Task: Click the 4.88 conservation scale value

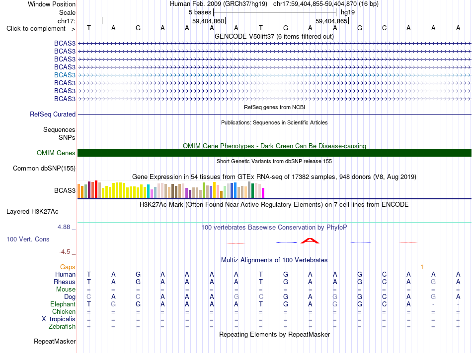Action: pyautogui.click(x=64, y=227)
